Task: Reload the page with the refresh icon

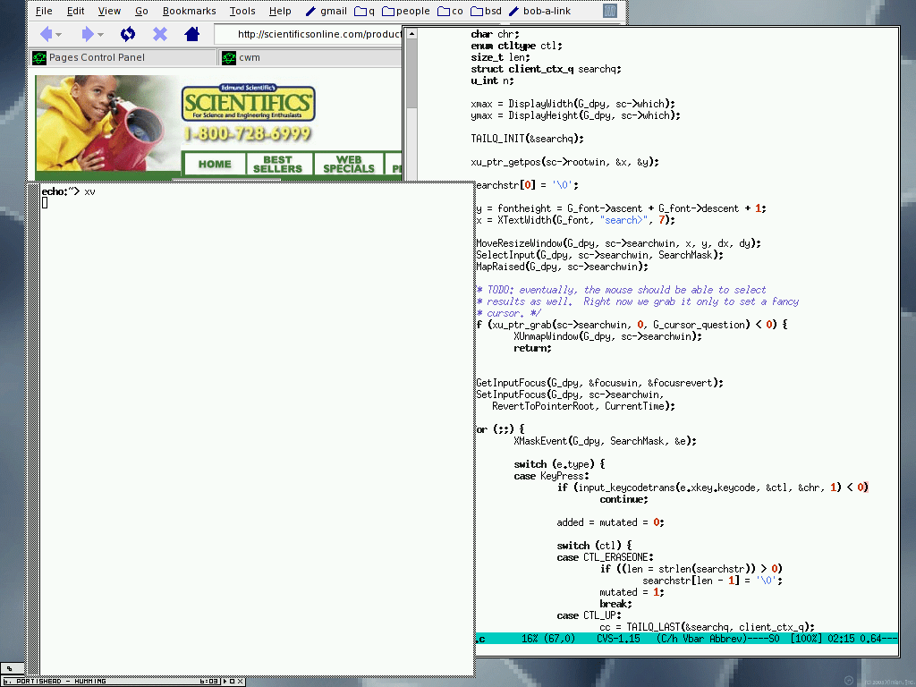Action: (x=128, y=34)
